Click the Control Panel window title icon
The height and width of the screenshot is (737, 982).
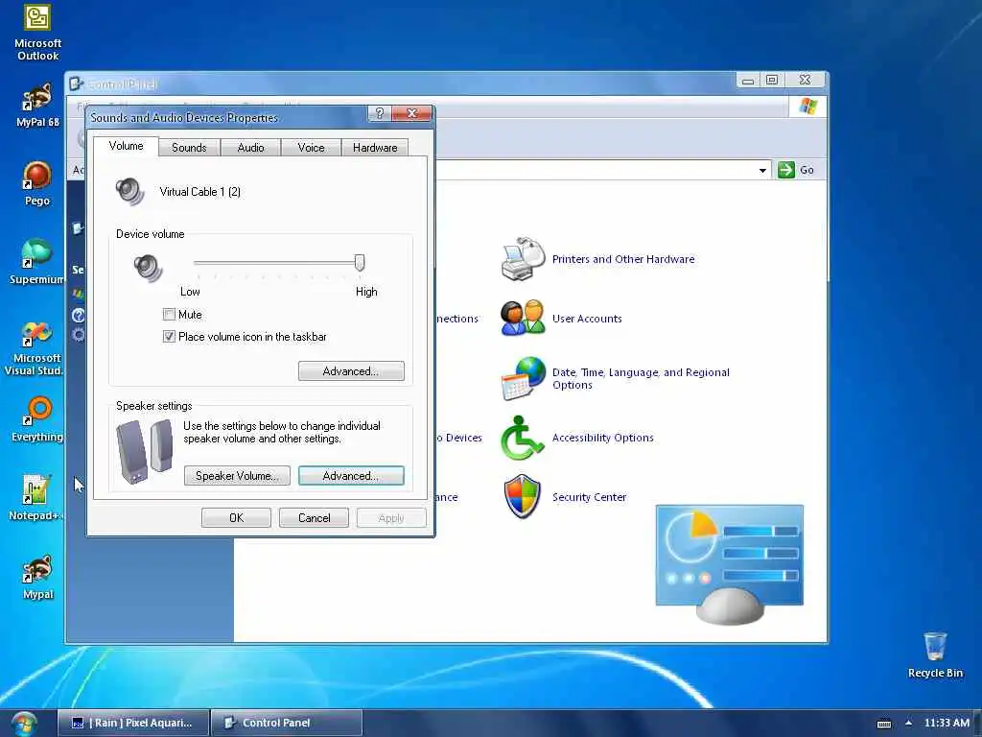76,83
